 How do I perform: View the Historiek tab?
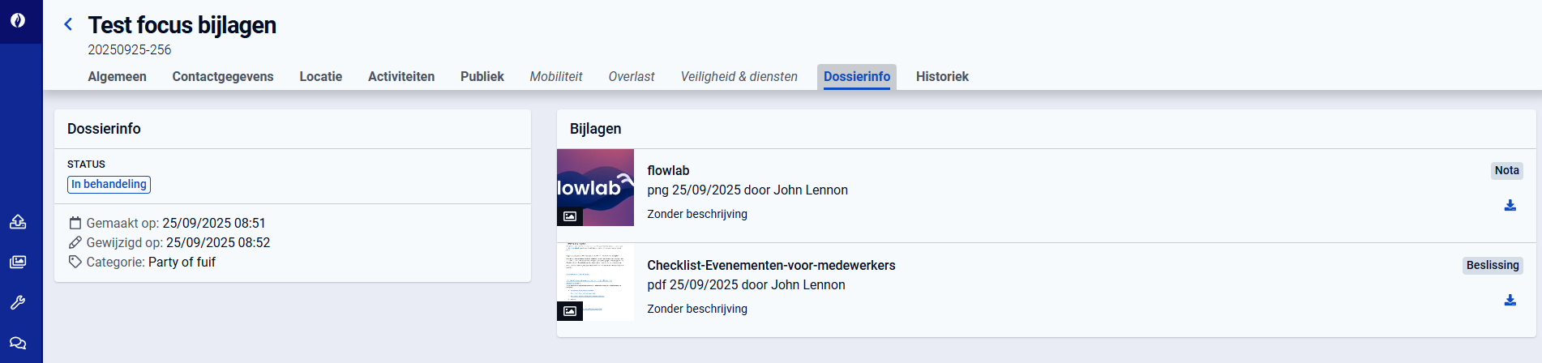pyautogui.click(x=942, y=77)
